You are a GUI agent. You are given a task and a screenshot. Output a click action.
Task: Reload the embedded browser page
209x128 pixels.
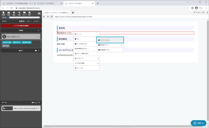click(52, 17)
